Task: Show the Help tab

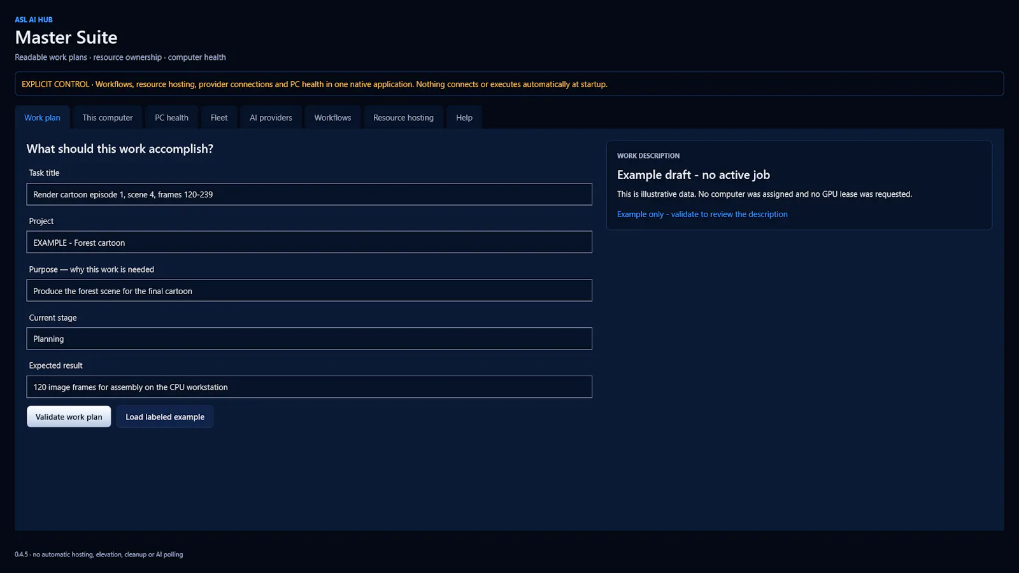Action: click(x=464, y=118)
